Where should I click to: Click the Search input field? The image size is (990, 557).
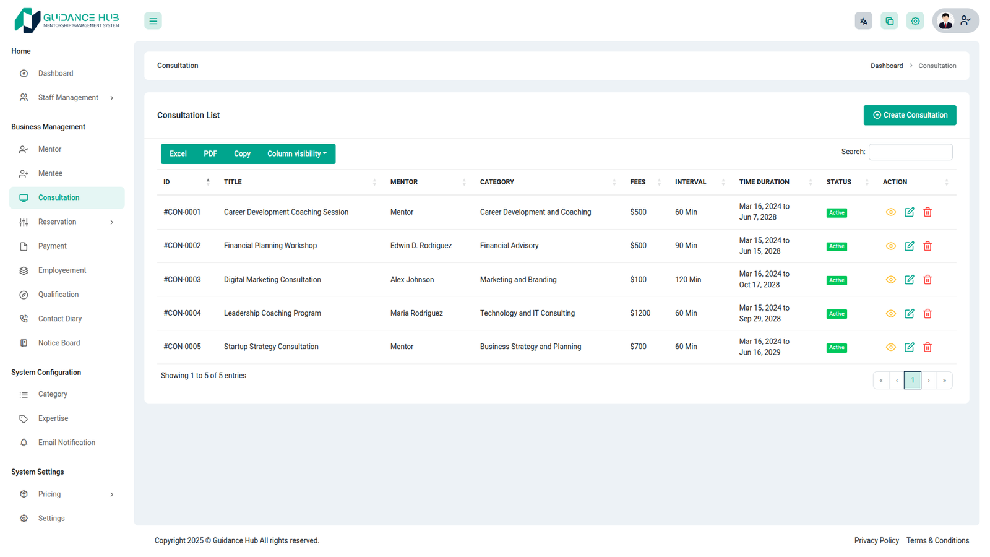910,152
